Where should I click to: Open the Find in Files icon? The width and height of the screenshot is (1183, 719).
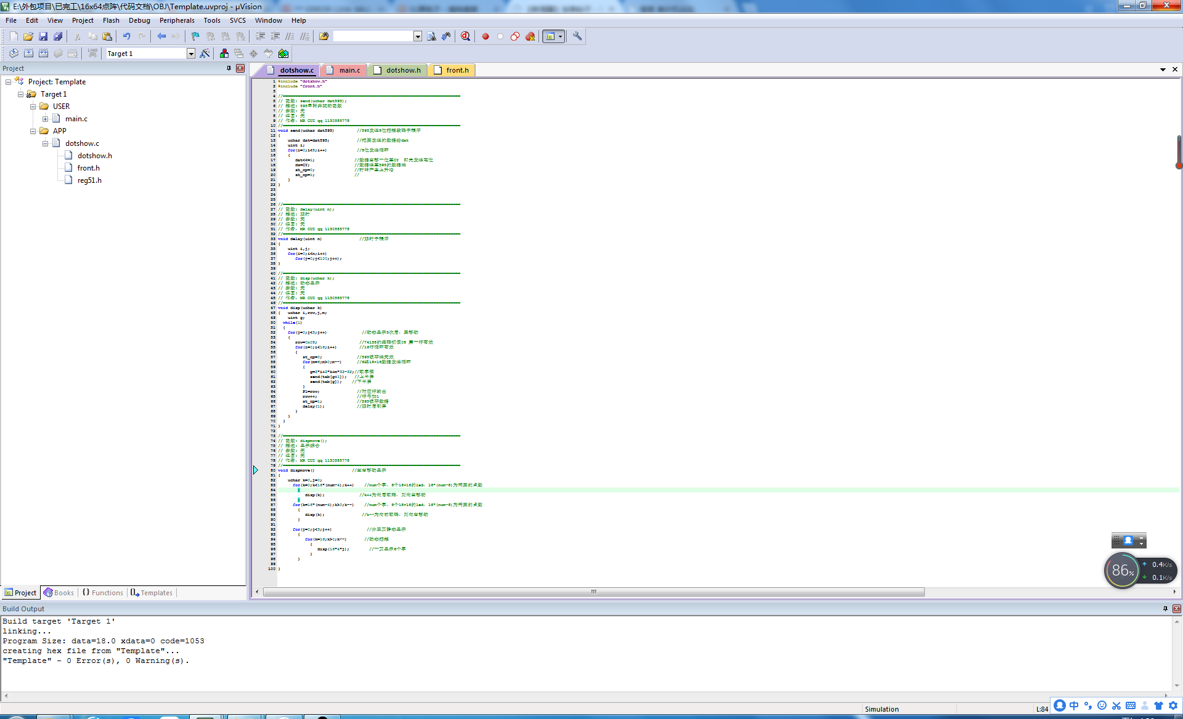pyautogui.click(x=324, y=36)
